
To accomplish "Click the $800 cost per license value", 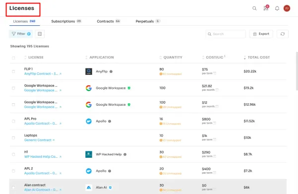I will pyautogui.click(x=206, y=119).
